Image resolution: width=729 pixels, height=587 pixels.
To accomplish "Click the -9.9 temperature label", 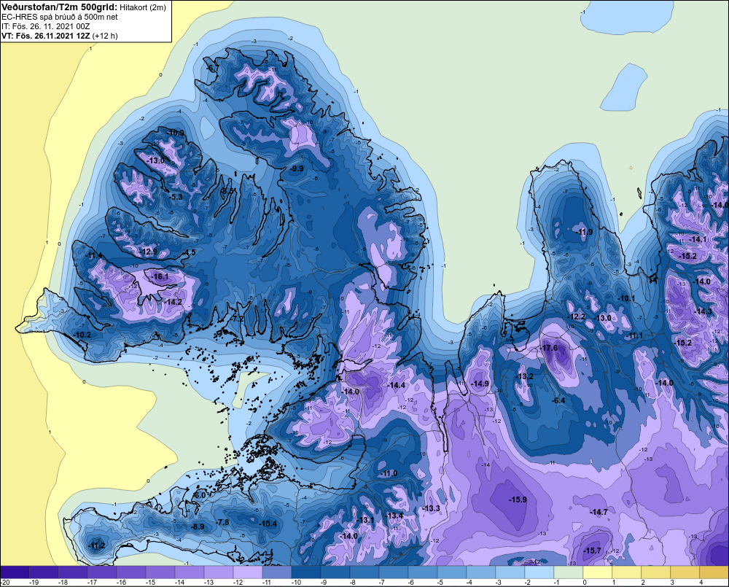I will 297,168.
